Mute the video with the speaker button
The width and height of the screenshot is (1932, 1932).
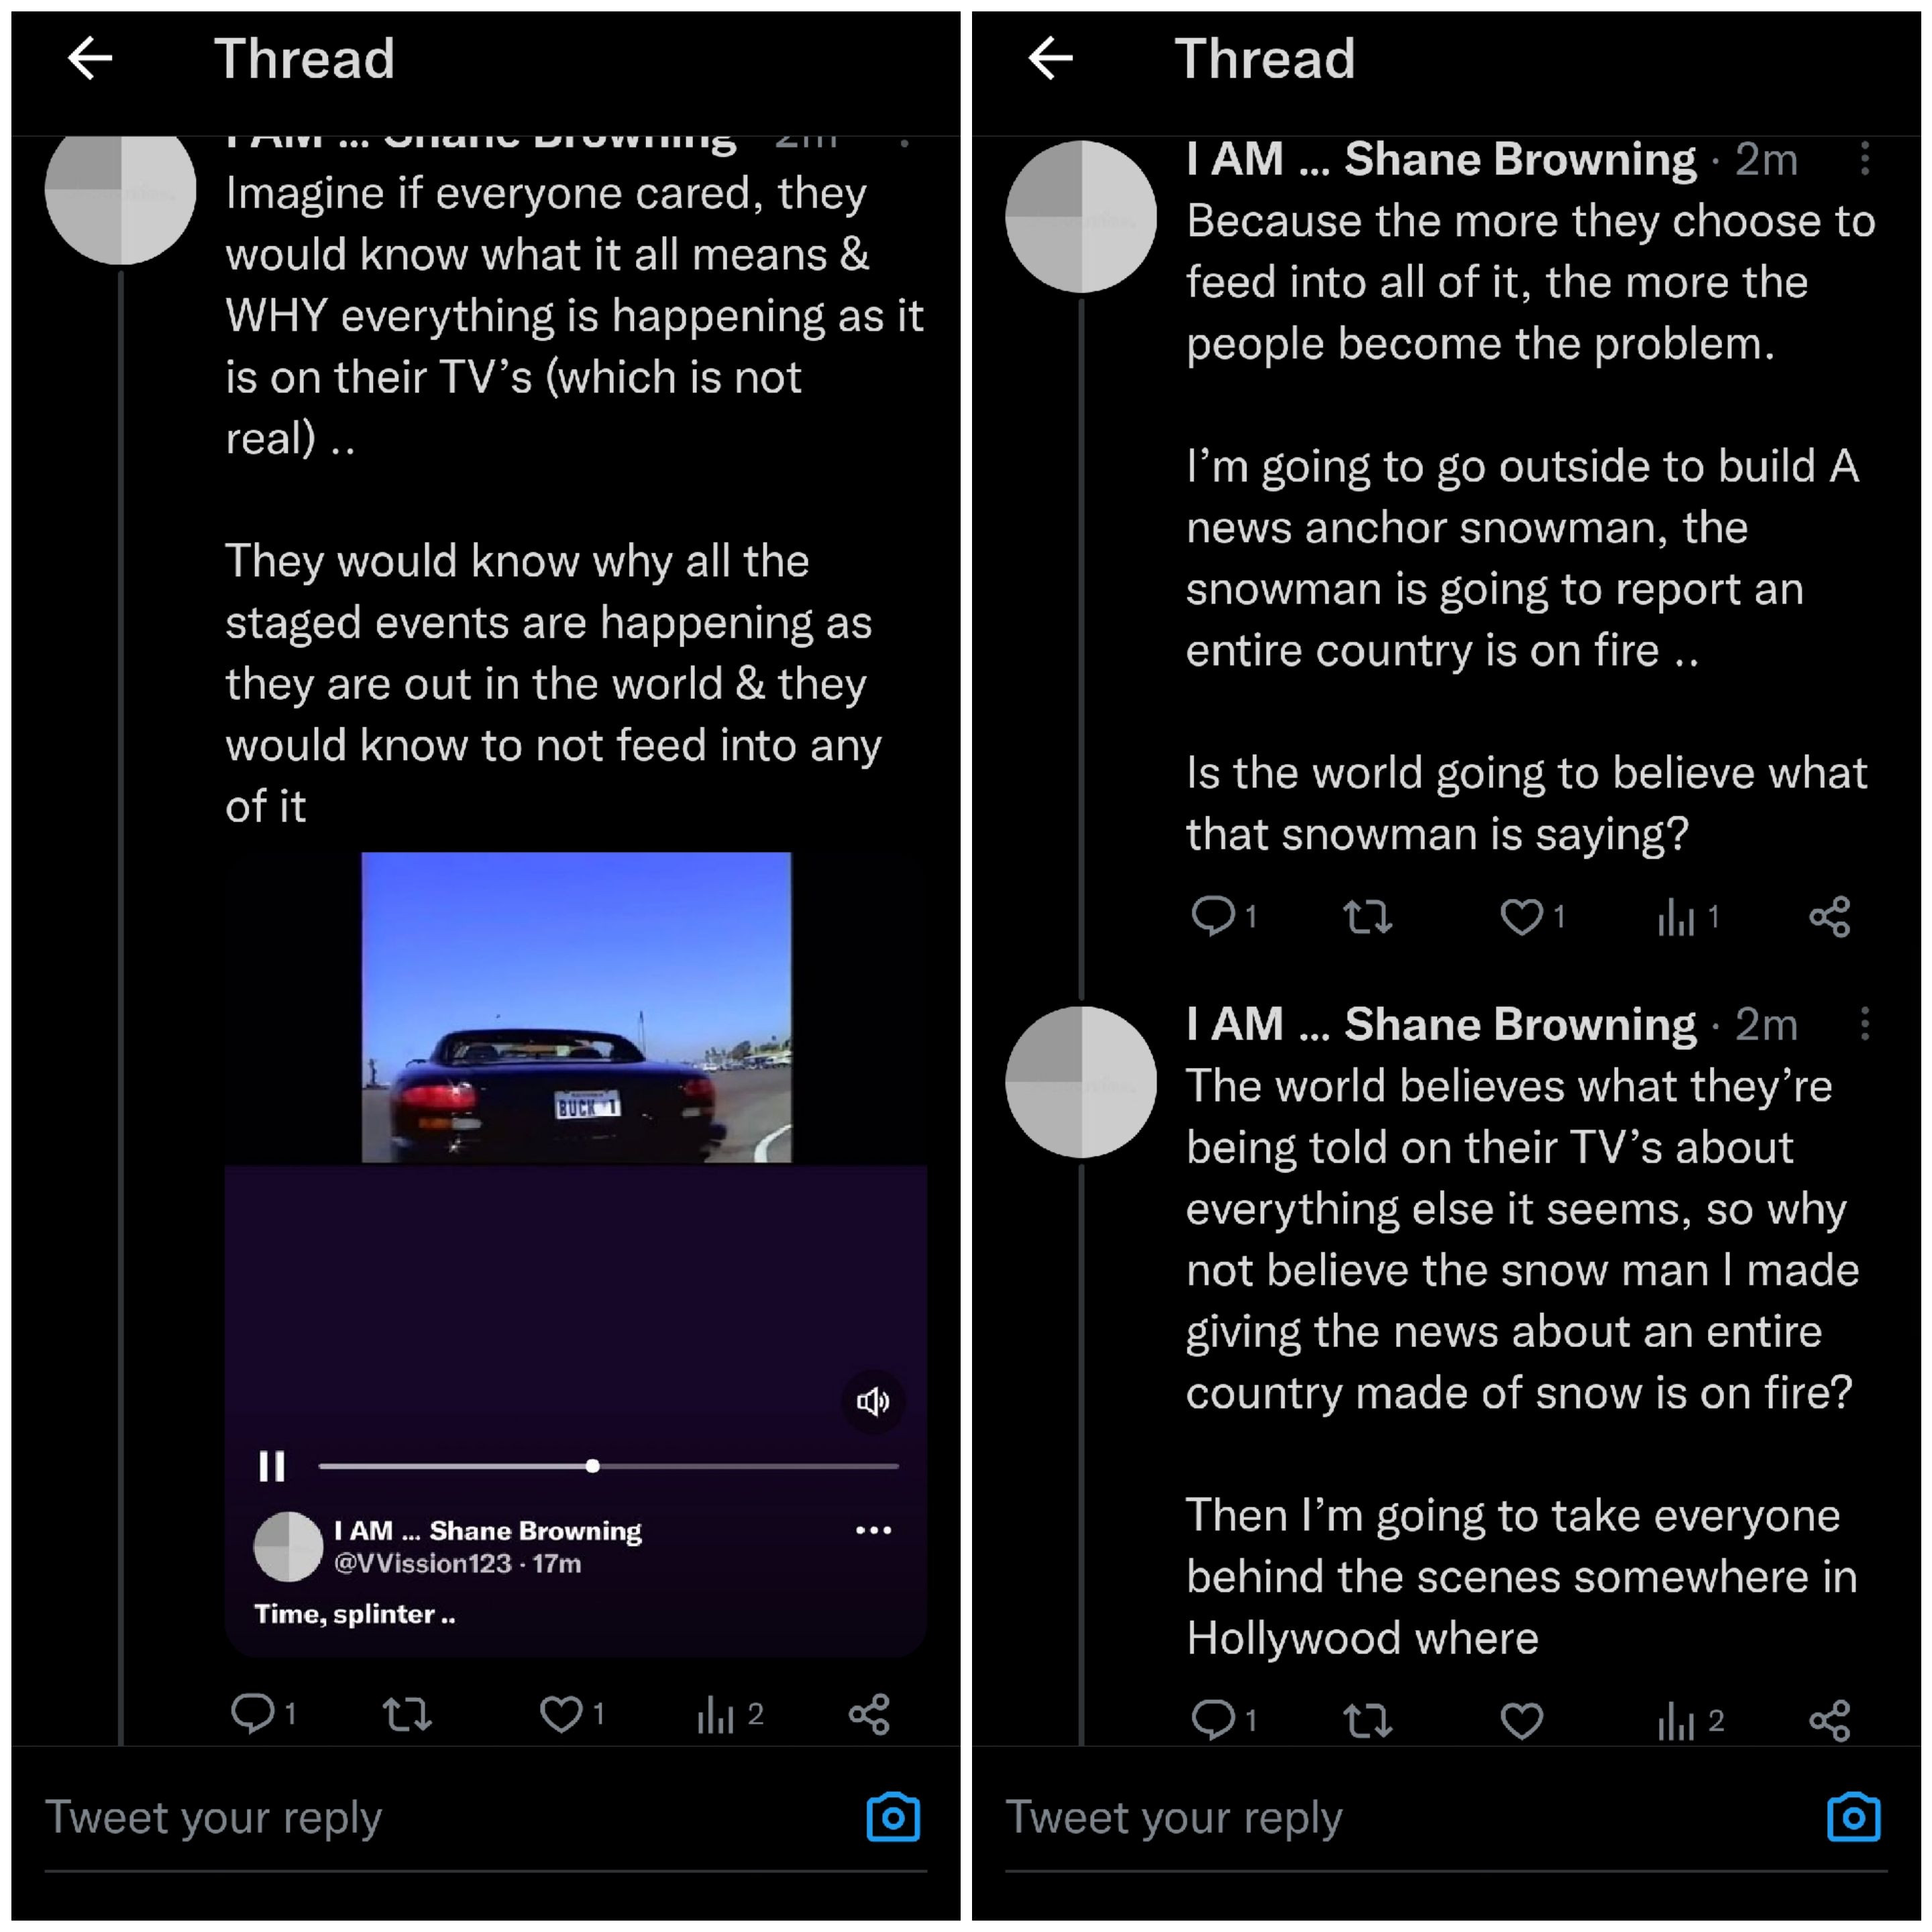click(x=873, y=1401)
